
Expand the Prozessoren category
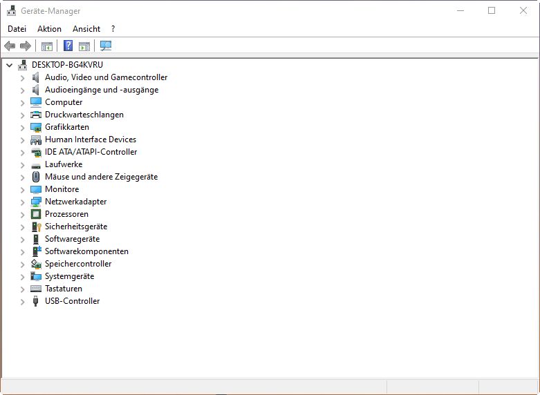[x=22, y=215]
